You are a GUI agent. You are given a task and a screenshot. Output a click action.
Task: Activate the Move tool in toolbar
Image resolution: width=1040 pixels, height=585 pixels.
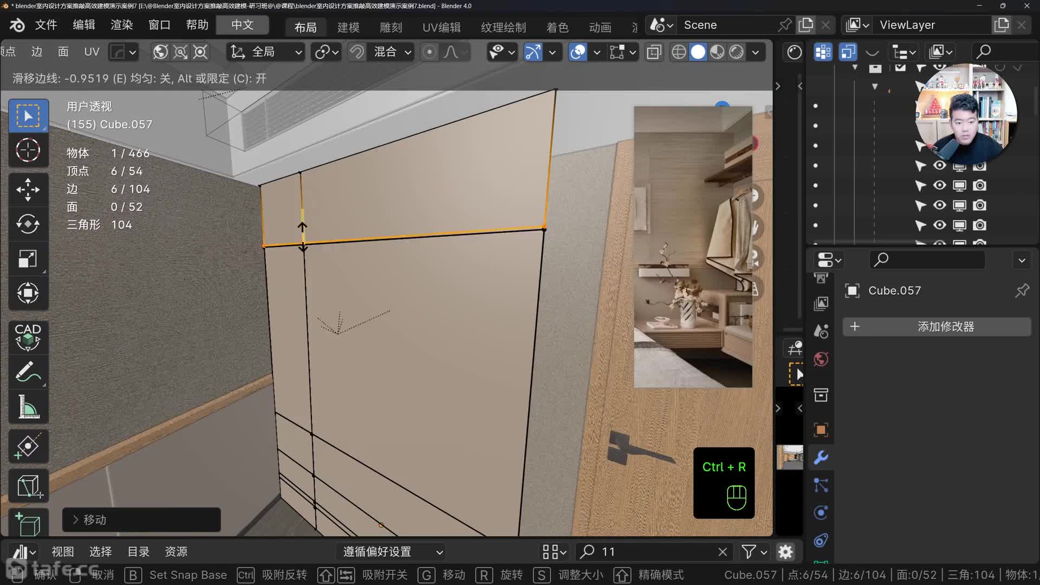[28, 190]
